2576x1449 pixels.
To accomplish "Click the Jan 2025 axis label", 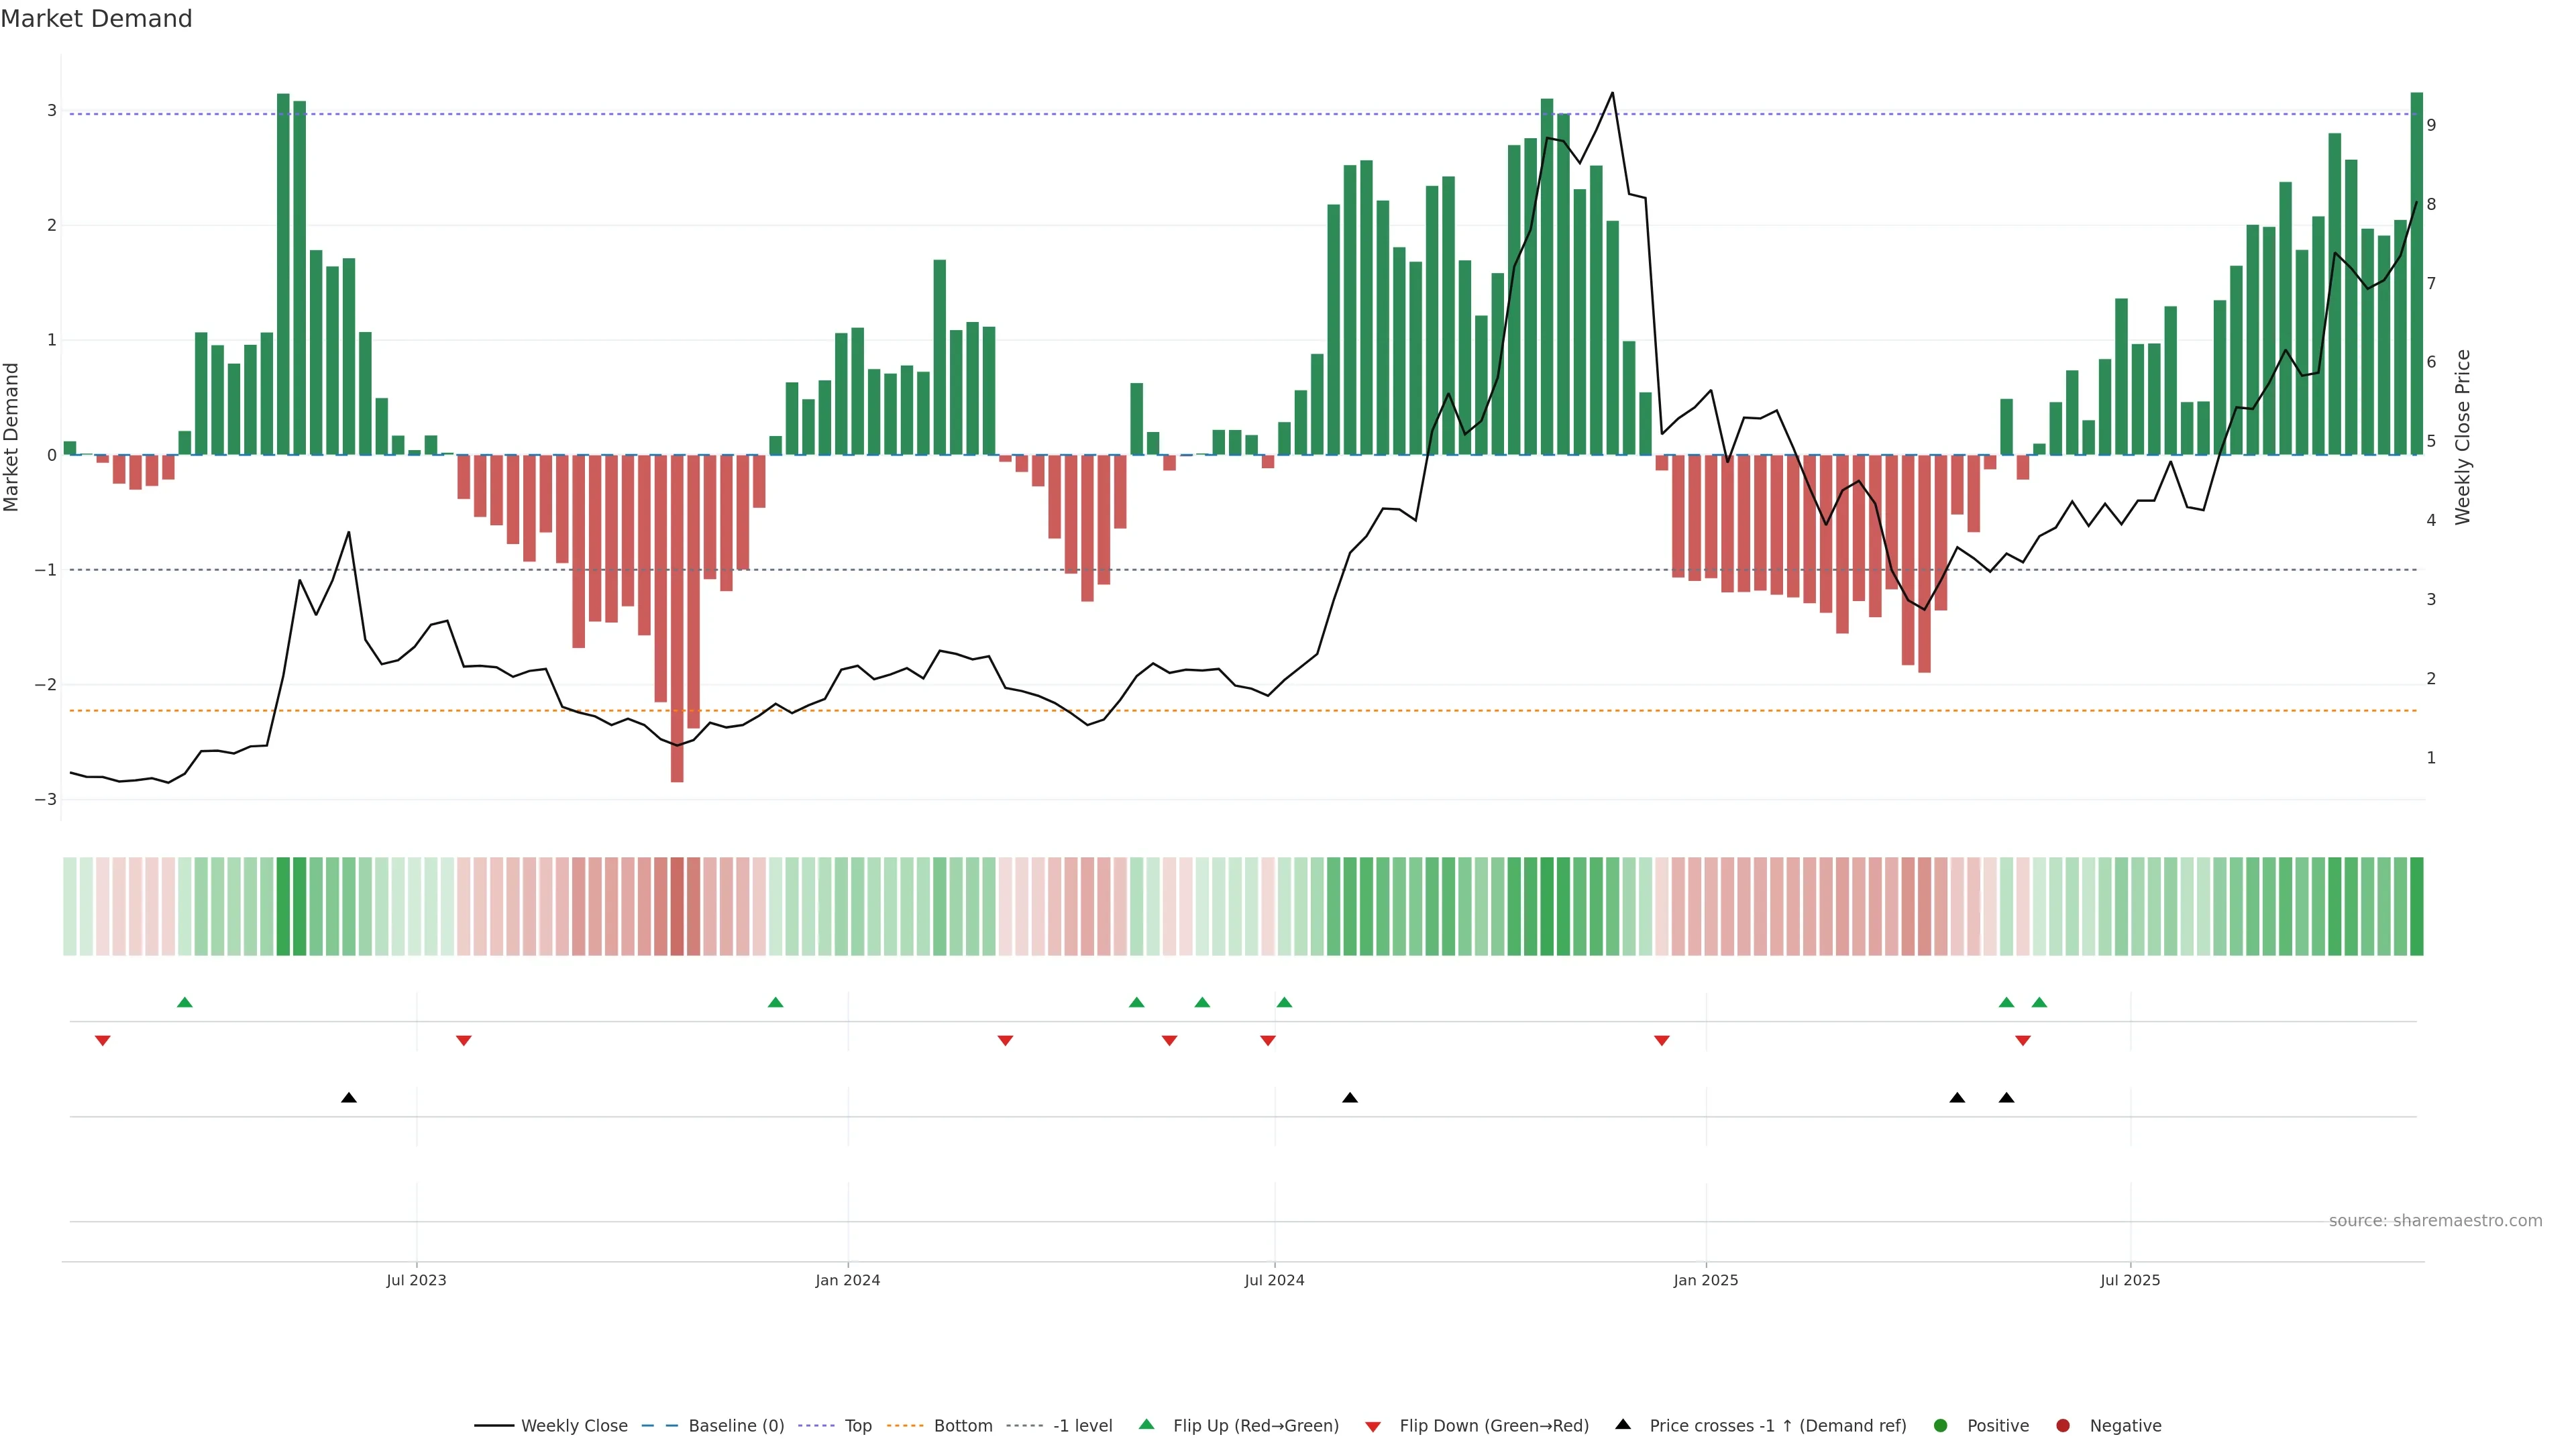I will point(1706,1280).
